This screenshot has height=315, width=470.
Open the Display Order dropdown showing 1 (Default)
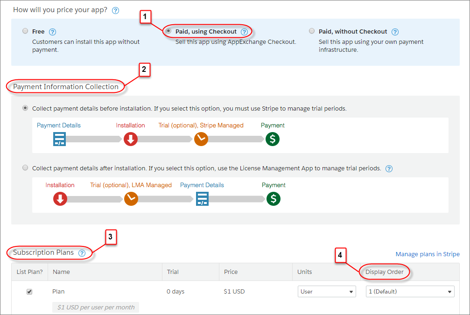point(410,291)
